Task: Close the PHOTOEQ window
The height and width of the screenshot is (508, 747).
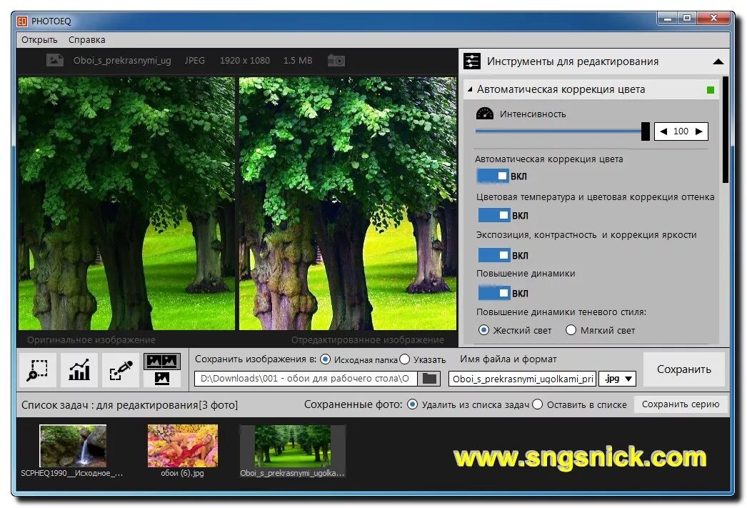Action: (x=713, y=18)
